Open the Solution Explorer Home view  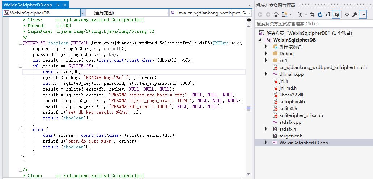point(276,14)
